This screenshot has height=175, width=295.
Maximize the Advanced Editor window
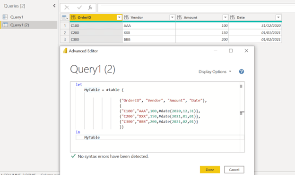point(231,51)
